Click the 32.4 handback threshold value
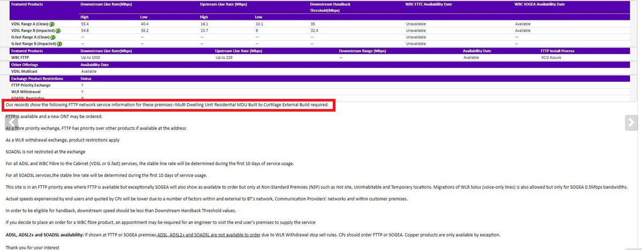This screenshot has width=642, height=250. [314, 30]
